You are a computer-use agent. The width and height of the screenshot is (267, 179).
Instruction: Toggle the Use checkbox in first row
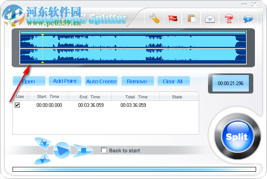[x=17, y=105]
